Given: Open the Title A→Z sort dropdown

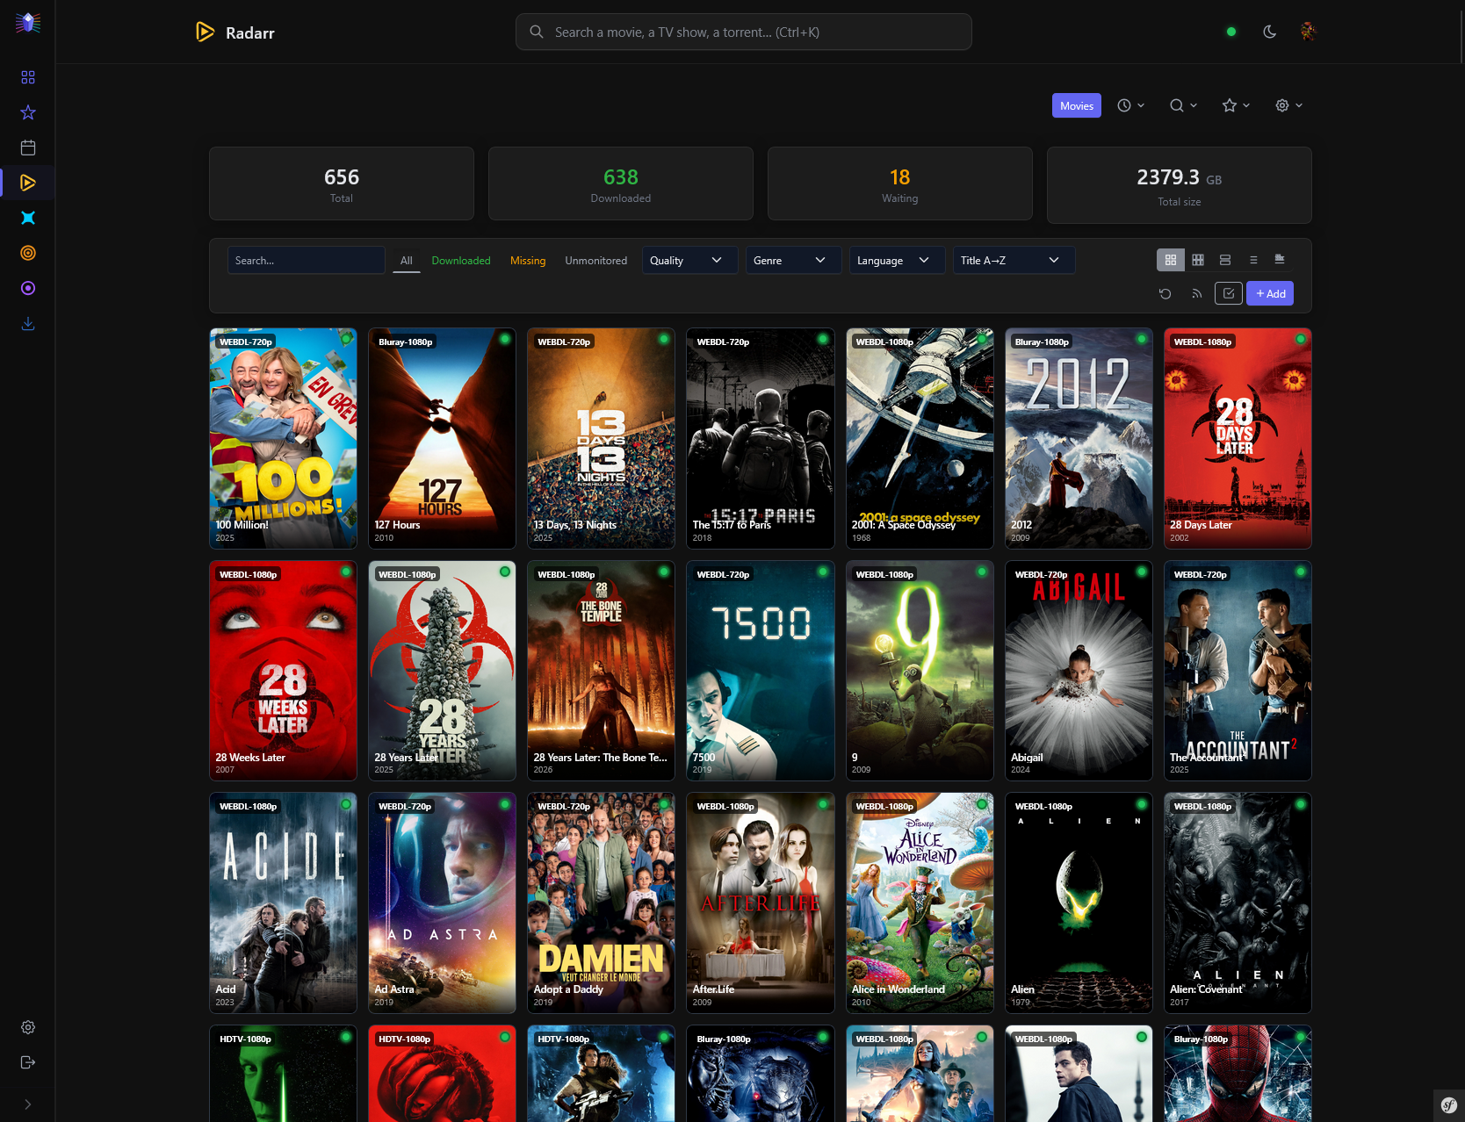Looking at the screenshot, I should click(1014, 260).
